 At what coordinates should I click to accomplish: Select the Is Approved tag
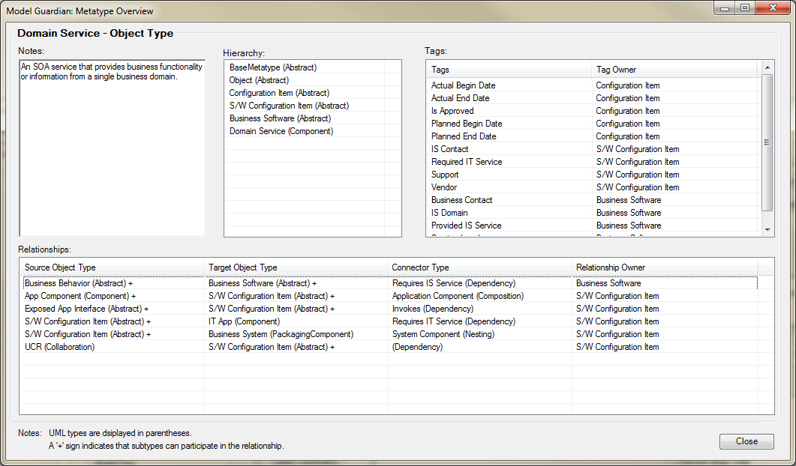(x=452, y=111)
